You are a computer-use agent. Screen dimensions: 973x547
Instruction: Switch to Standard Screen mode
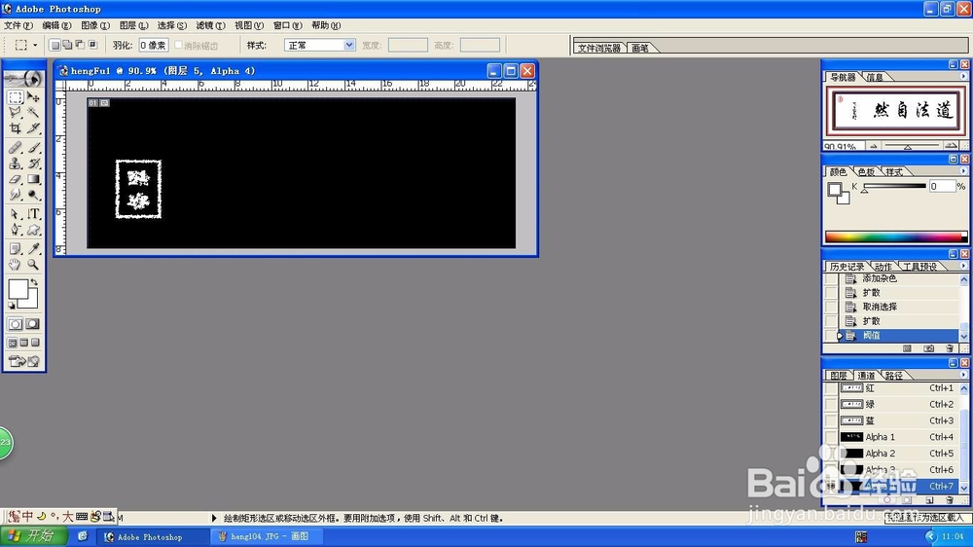(x=13, y=343)
